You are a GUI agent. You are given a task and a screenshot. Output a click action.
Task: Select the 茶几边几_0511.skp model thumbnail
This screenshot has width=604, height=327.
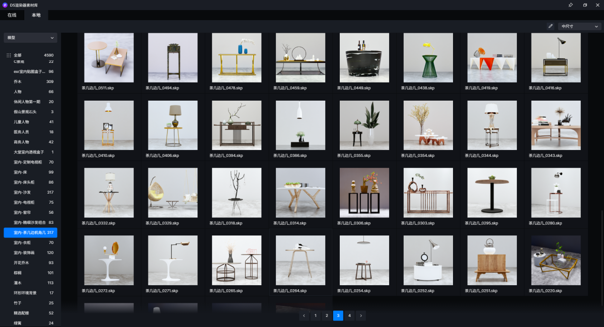(109, 58)
